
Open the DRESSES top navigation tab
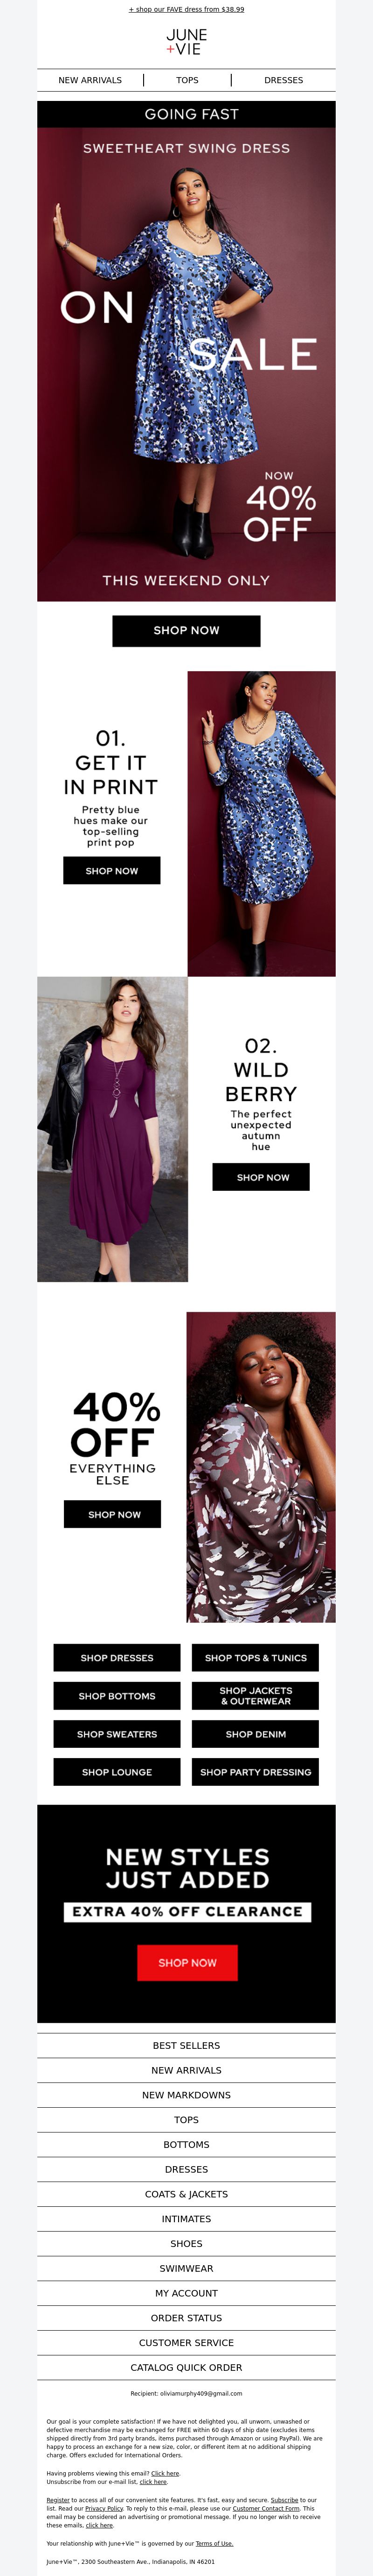pos(283,80)
